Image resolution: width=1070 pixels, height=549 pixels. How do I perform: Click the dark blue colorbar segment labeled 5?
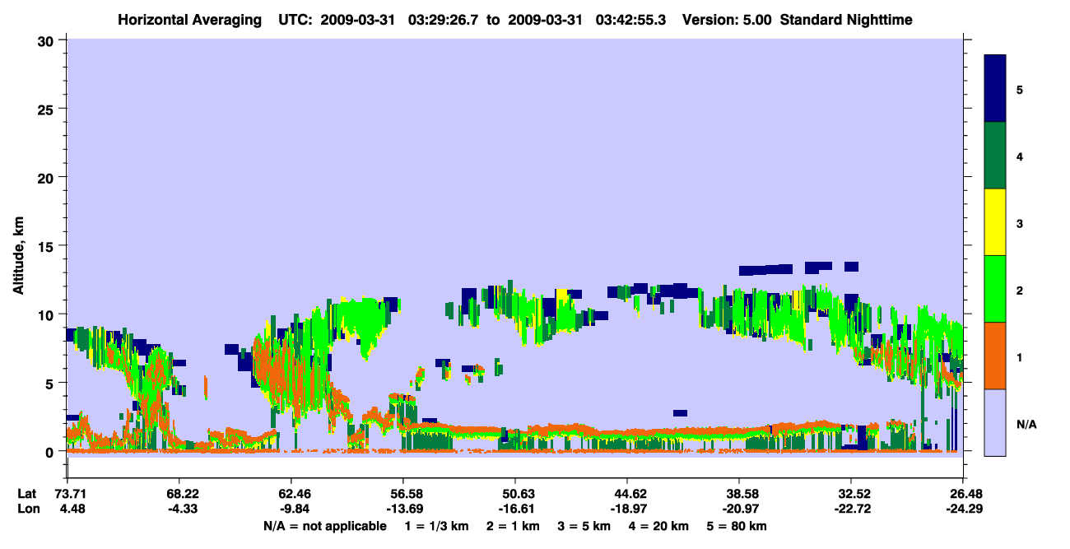click(995, 89)
